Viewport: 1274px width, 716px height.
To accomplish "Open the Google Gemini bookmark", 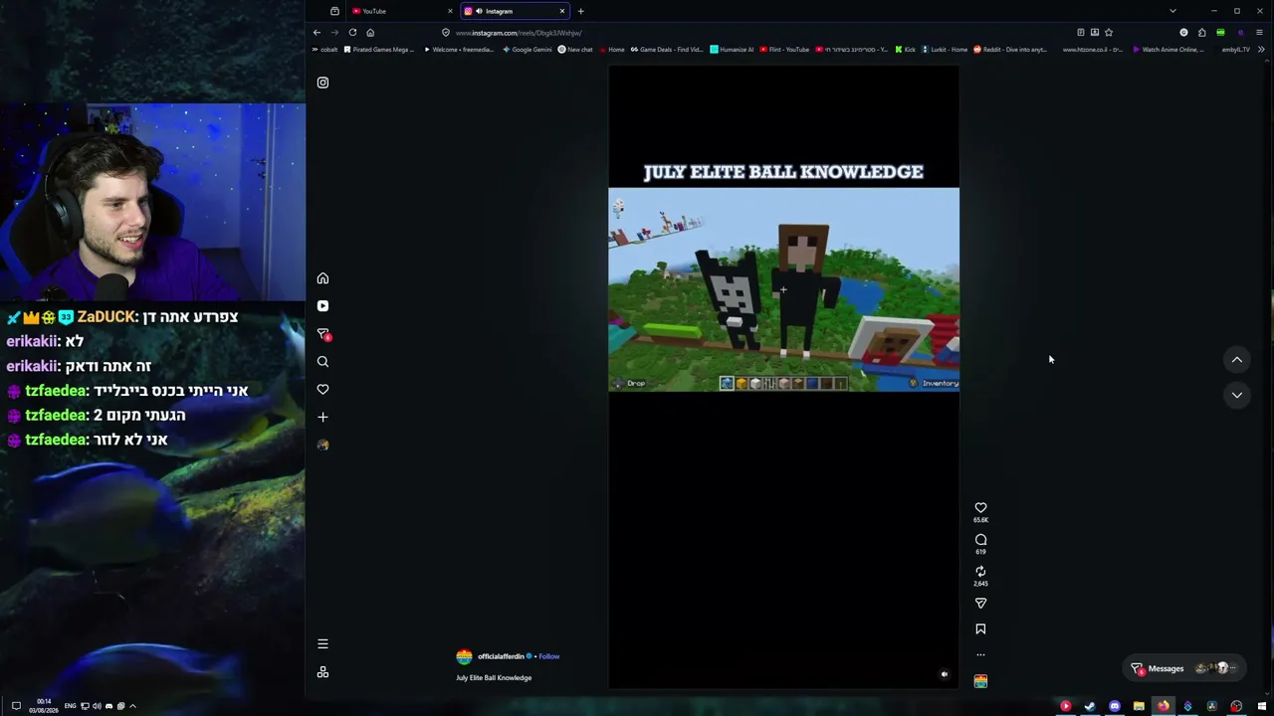I will click(x=528, y=50).
